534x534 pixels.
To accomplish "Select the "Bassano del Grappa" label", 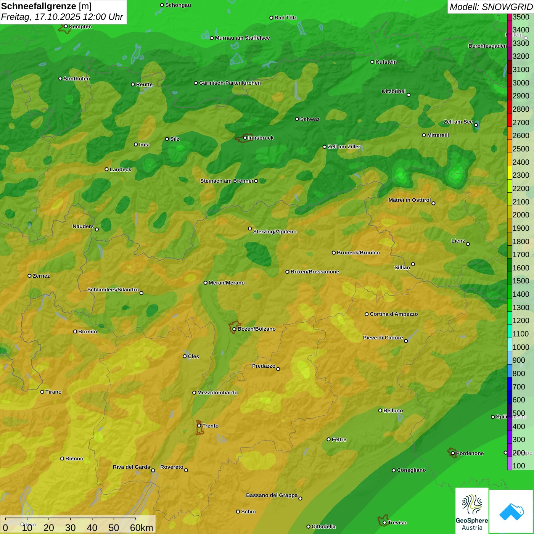I will pos(272,495).
